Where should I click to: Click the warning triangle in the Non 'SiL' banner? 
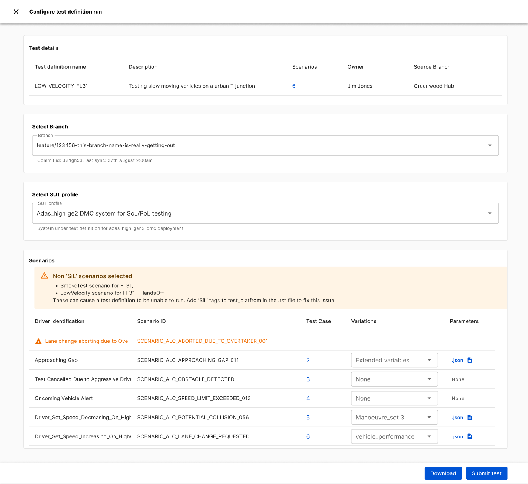click(x=45, y=276)
